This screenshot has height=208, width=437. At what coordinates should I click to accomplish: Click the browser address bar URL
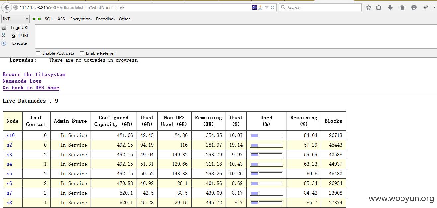(72, 7)
